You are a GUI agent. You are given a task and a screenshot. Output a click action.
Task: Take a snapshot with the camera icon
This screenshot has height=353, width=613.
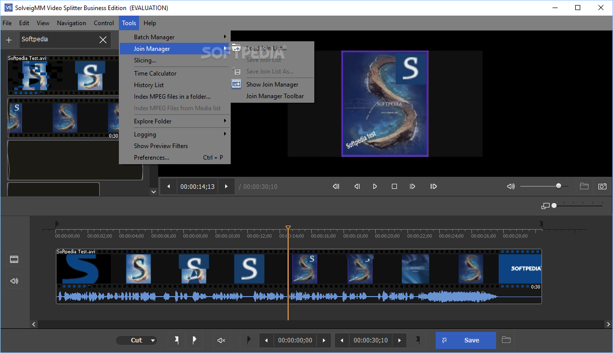[602, 186]
